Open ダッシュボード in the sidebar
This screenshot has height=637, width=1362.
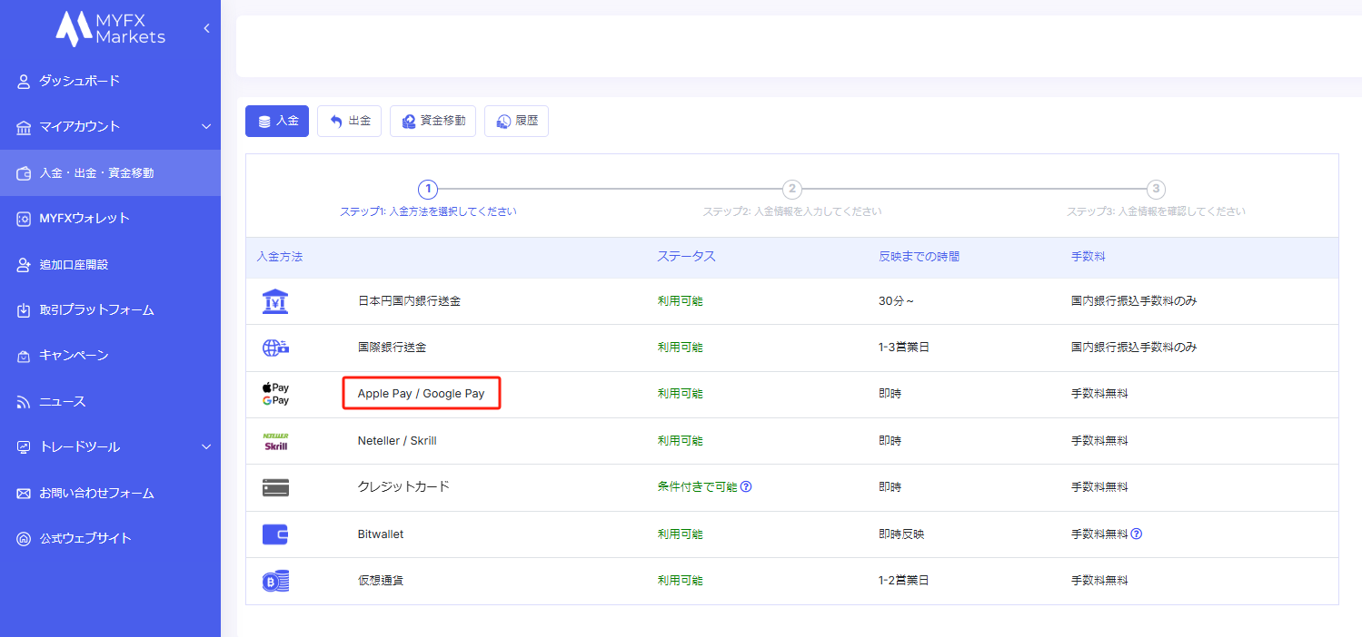point(79,81)
